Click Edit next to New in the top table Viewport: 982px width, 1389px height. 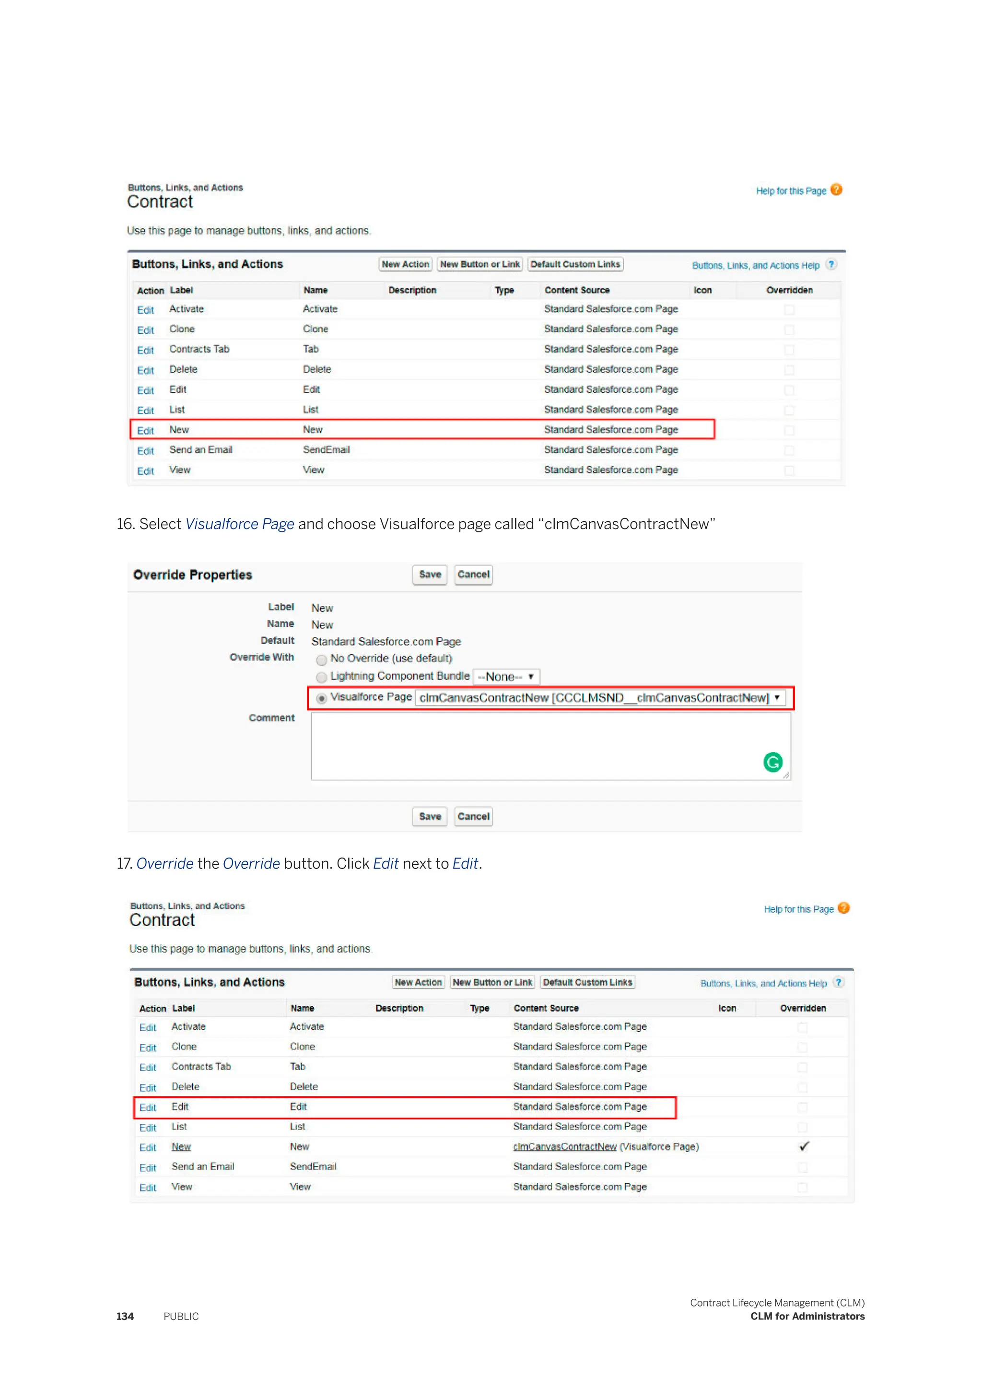click(x=146, y=431)
